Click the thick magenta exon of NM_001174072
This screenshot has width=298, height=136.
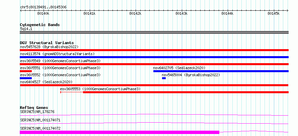point(120,132)
